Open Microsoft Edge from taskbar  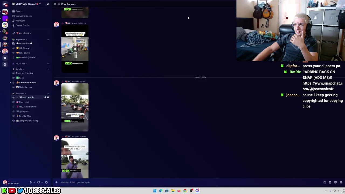click(x=161, y=191)
